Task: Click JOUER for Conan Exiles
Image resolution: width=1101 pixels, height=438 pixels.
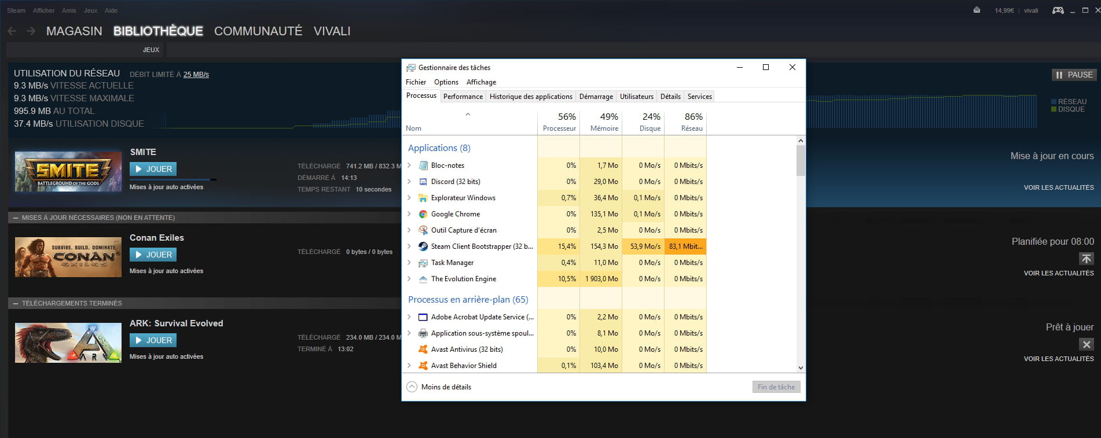Action: 153,255
